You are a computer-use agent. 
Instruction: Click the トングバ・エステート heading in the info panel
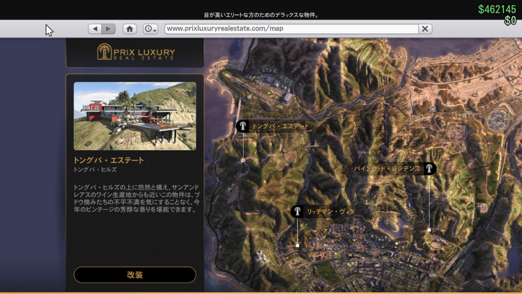coord(109,160)
